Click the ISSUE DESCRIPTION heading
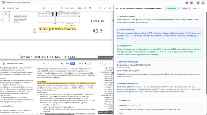 (x=127, y=17)
